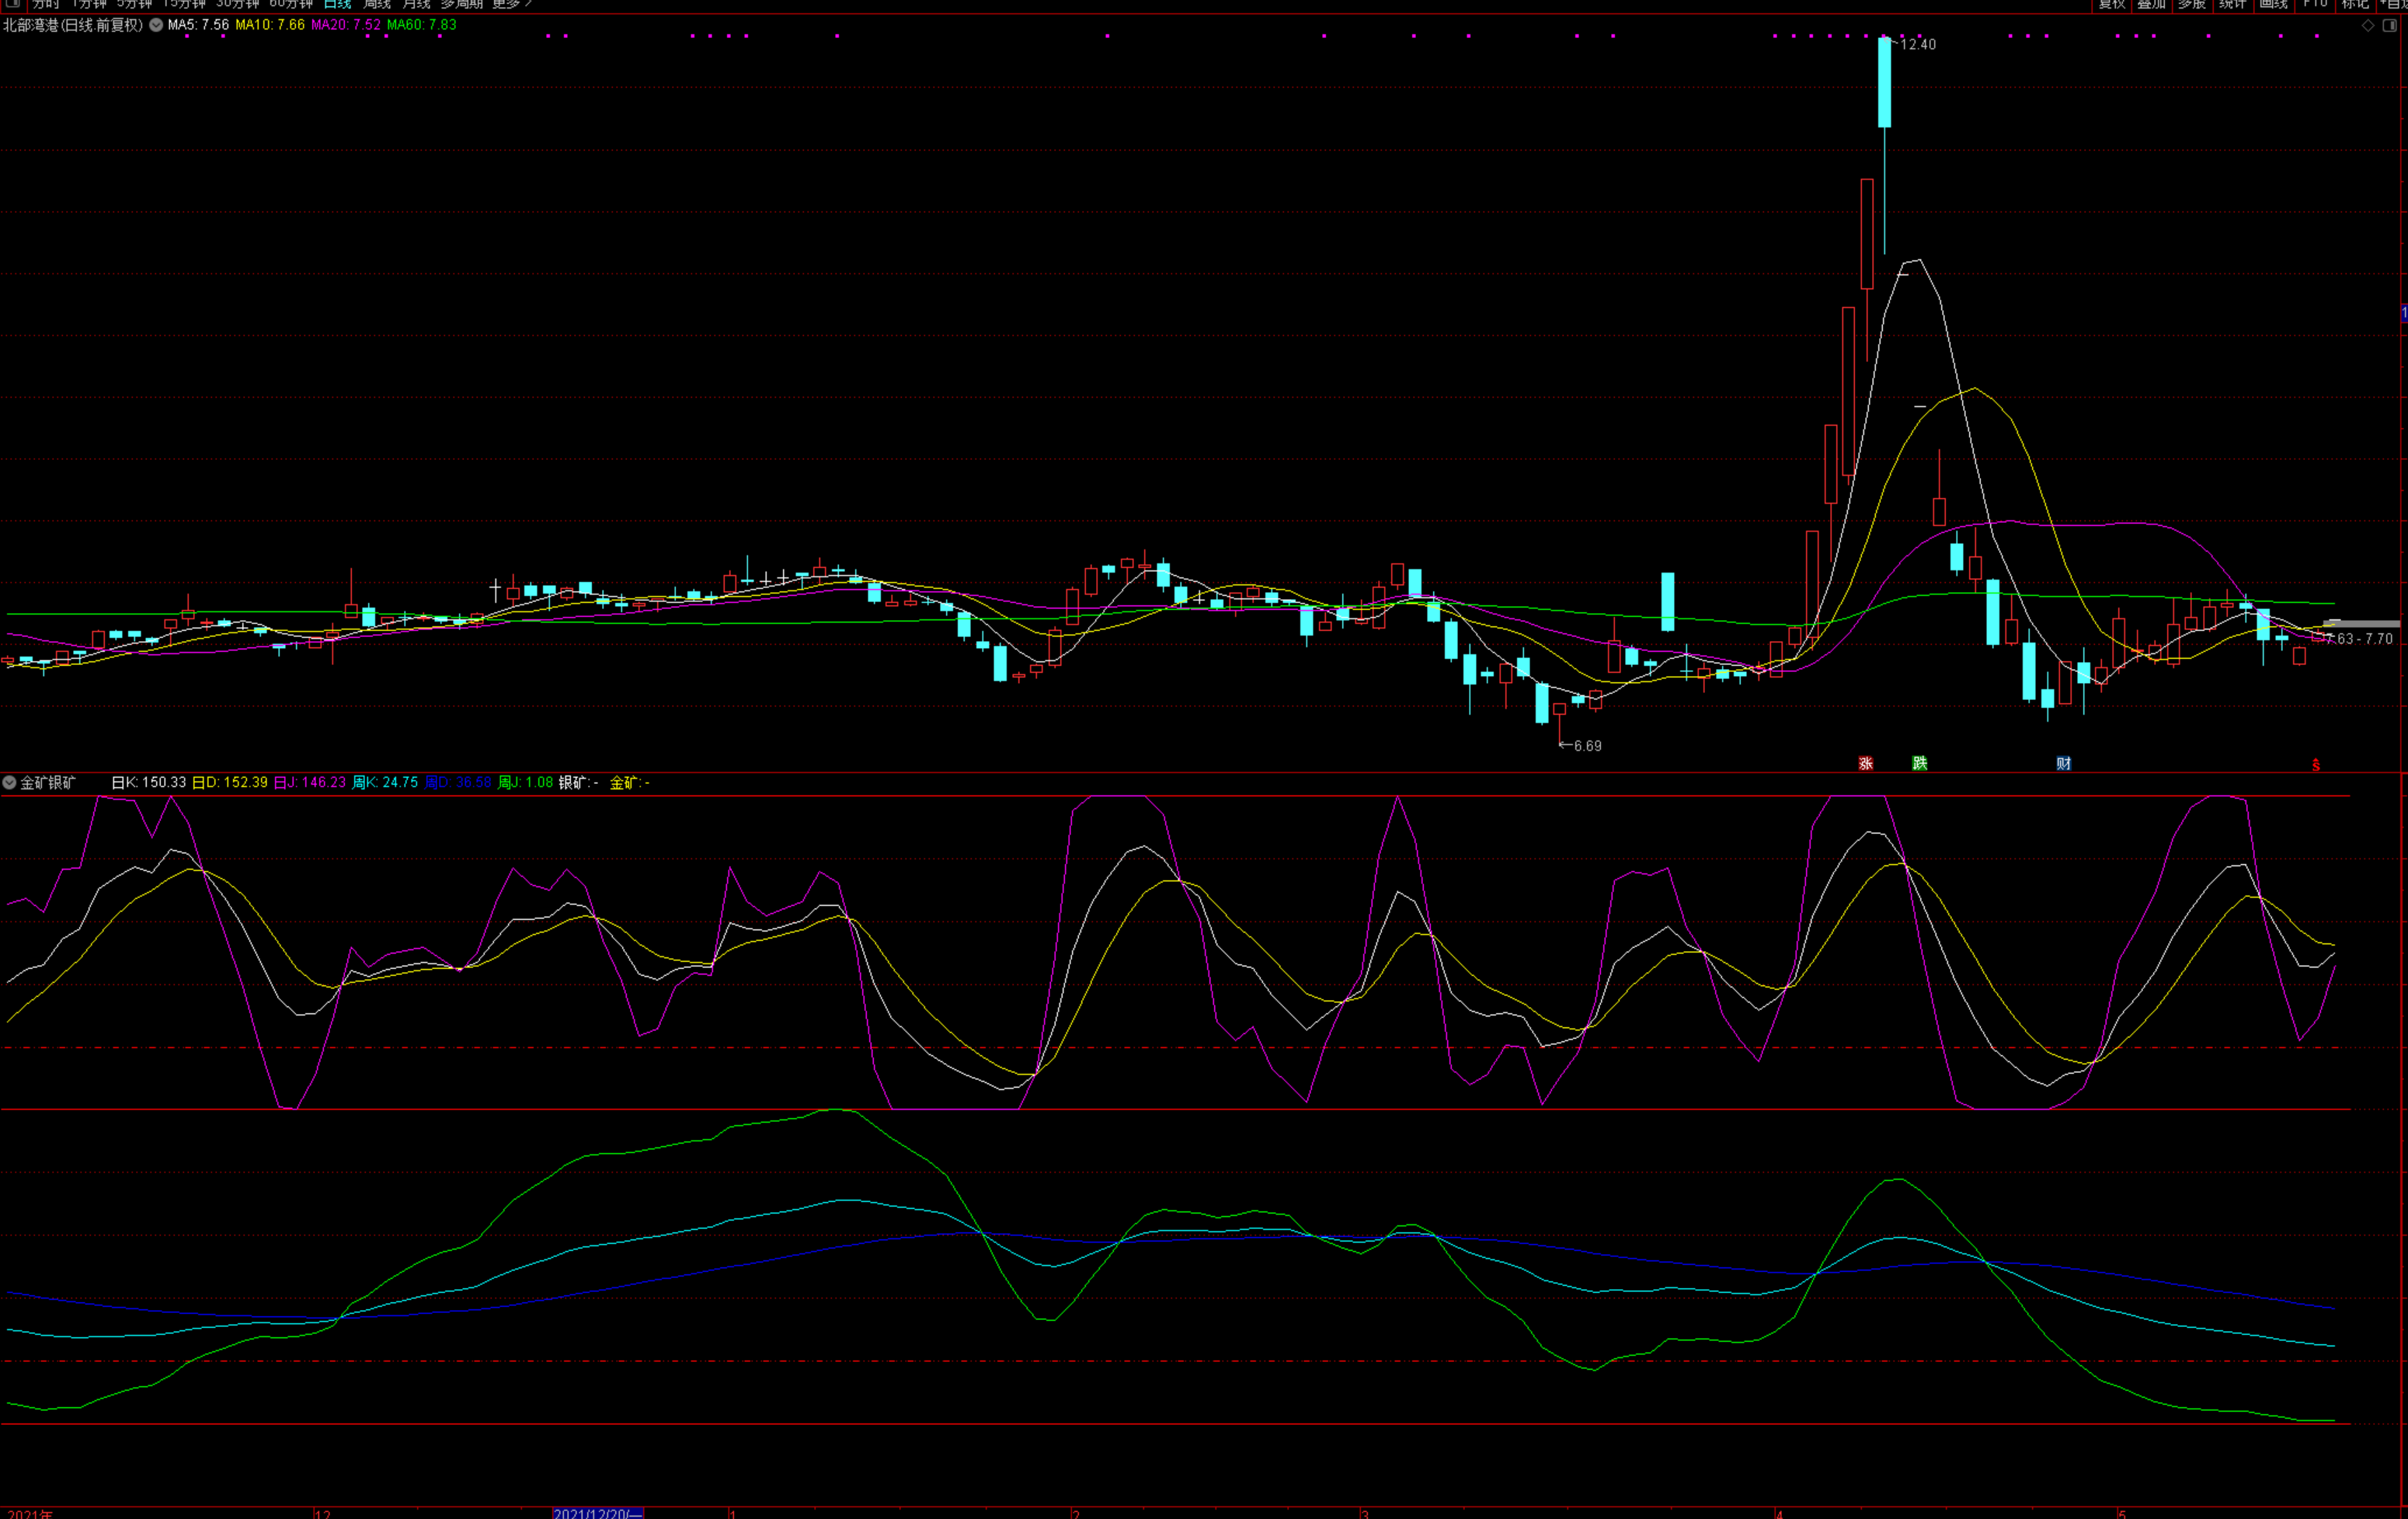This screenshot has width=2408, height=1519.
Task: Click the diamond icon at chart top-right
Action: pos(2368,26)
